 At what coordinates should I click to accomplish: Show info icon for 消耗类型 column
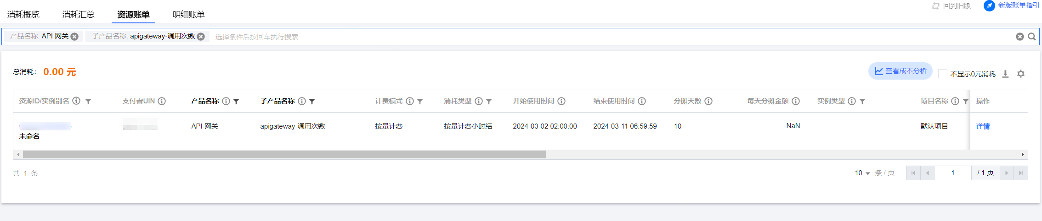pyautogui.click(x=479, y=101)
